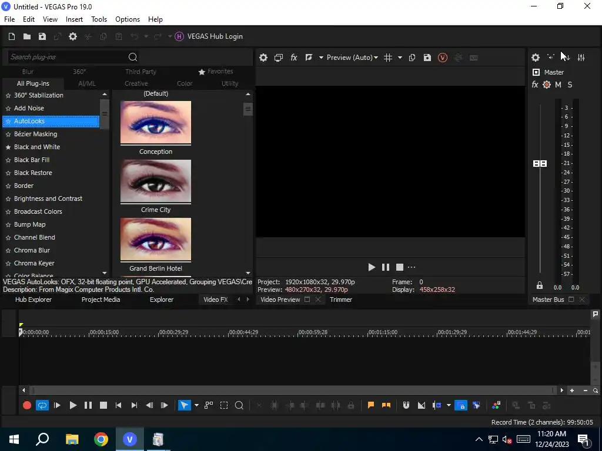Select the Chroma Keyer plug-in
The height and width of the screenshot is (451, 602).
34,263
